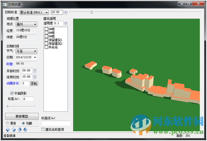
Task: Click the 结束时刻 spinner arrows
Action: [35, 77]
